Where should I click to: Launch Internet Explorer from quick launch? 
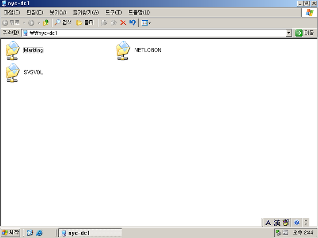pos(39,233)
